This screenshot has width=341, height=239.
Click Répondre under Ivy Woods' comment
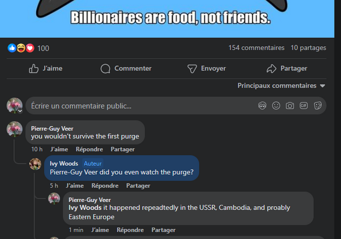(105, 186)
